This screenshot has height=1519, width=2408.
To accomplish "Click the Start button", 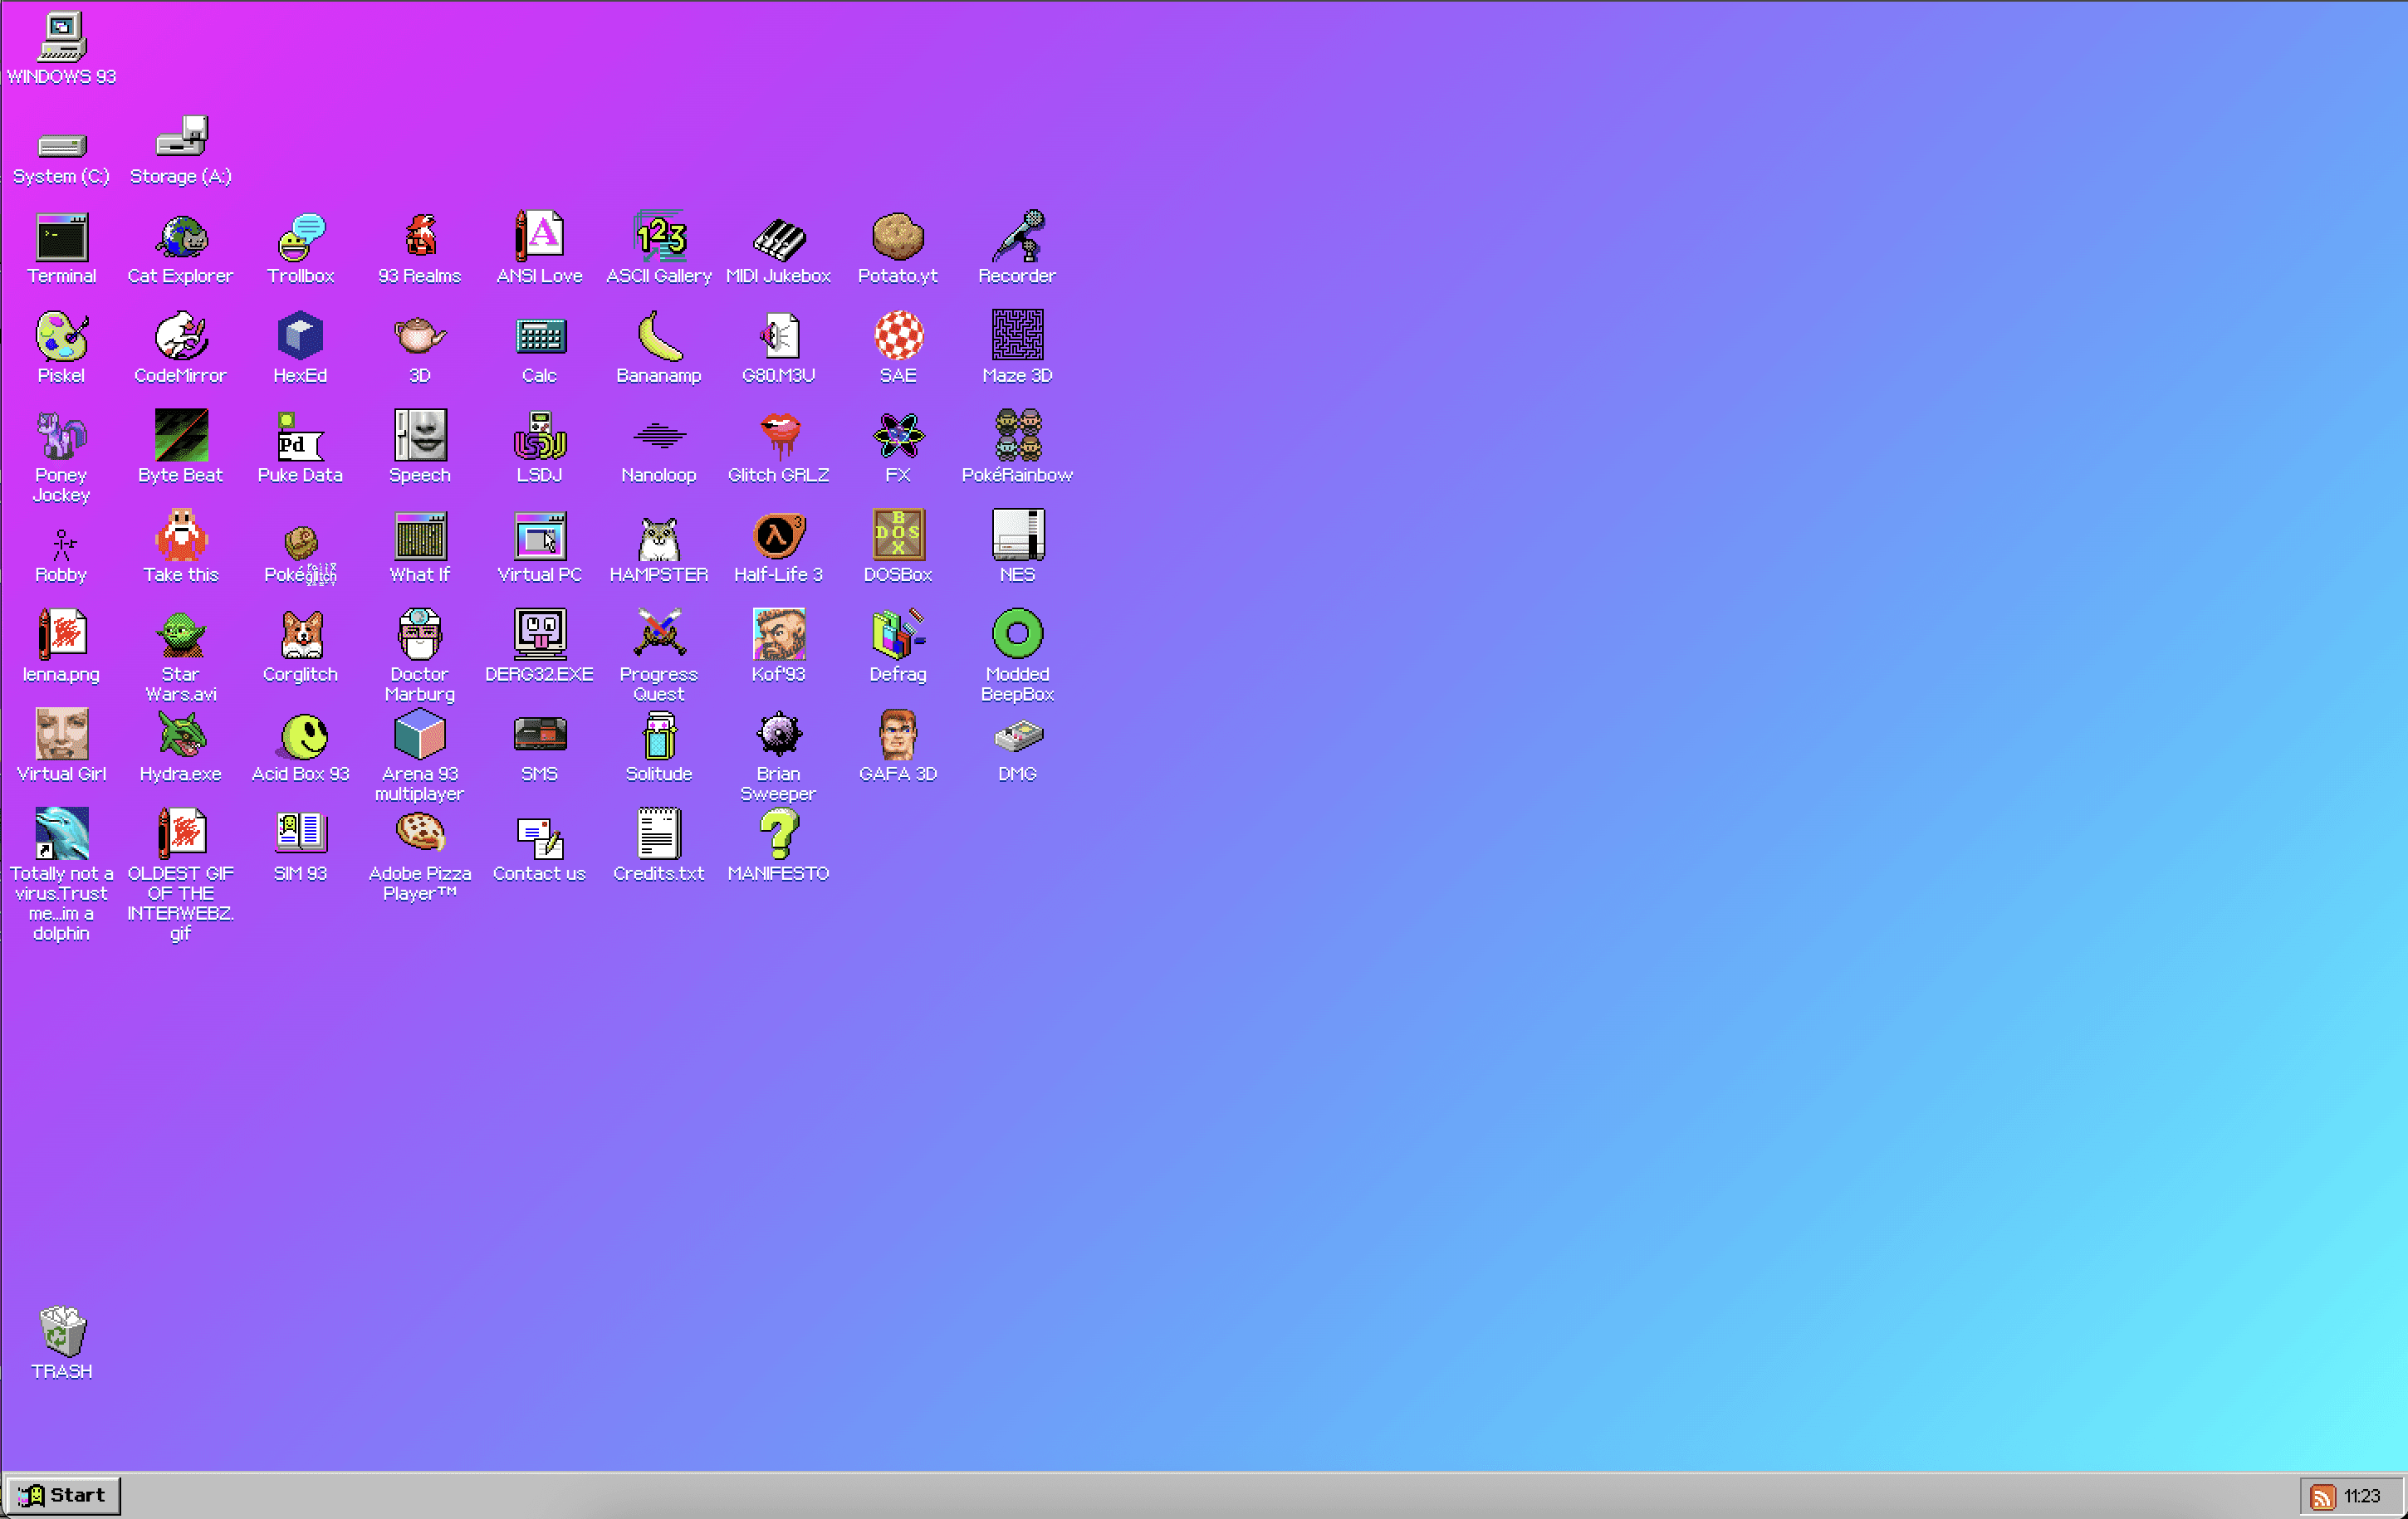I will click(x=62, y=1495).
